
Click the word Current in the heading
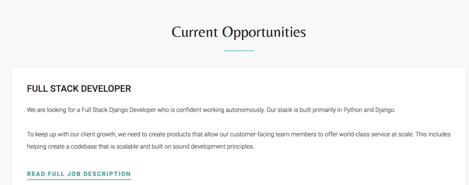195,32
